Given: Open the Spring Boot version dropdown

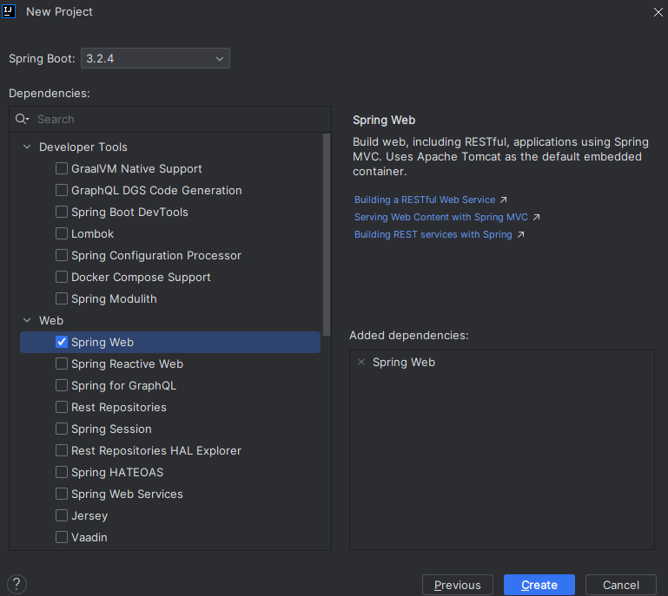Looking at the screenshot, I should click(155, 58).
